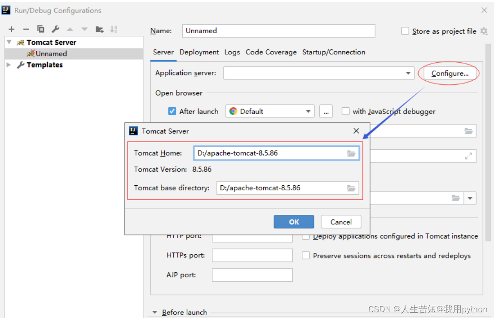Screen dimensions: 494x318
Task: Select the Unnamed configuration in tree
Action: tap(74, 54)
